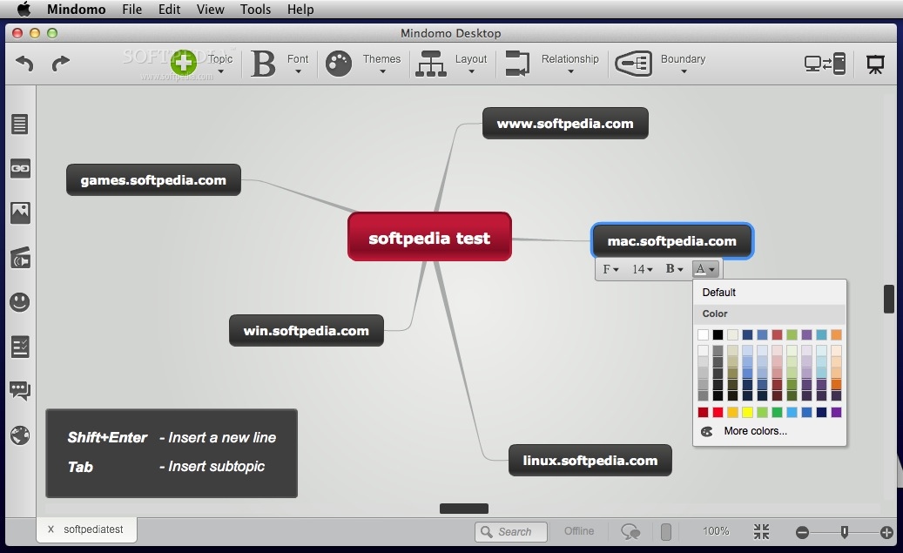Open the Topic dropdown arrow
This screenshot has width=903, height=553.
click(220, 71)
